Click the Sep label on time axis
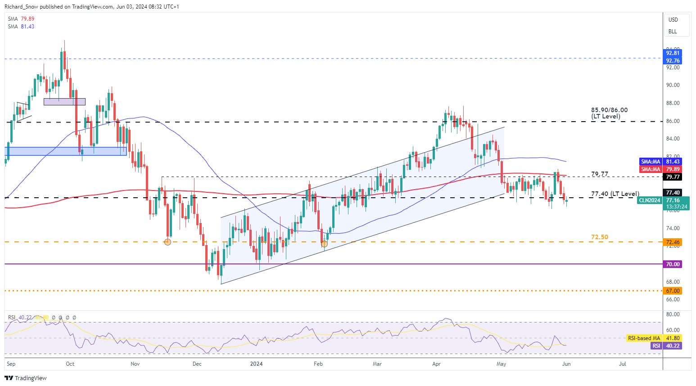 click(x=11, y=363)
